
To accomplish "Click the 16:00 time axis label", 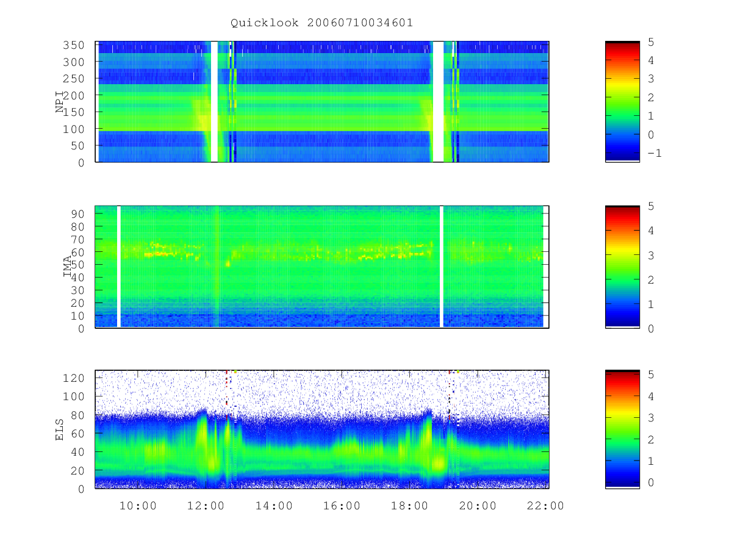I will click(342, 506).
